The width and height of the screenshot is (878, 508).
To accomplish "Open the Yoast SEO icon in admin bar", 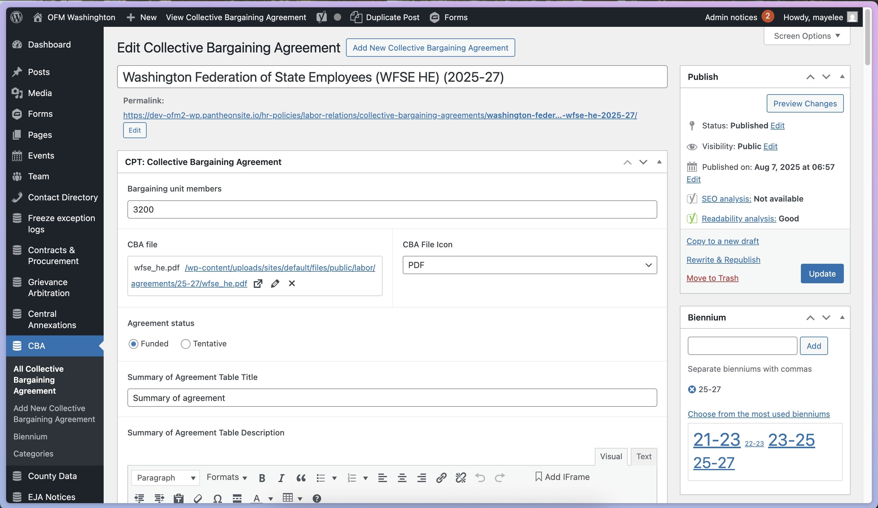I will click(321, 17).
